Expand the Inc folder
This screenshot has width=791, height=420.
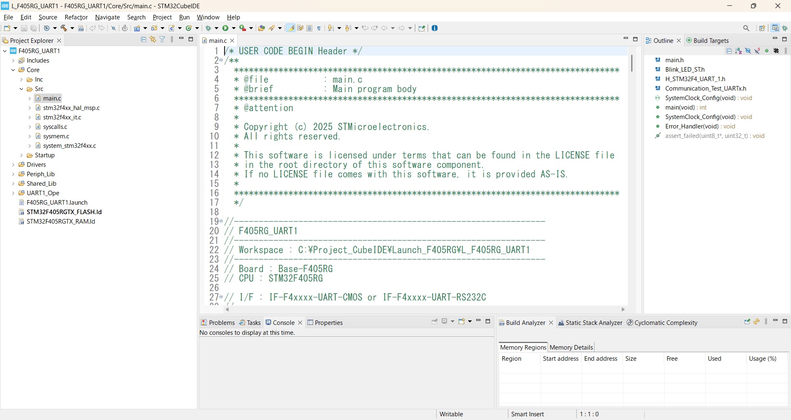[x=21, y=79]
